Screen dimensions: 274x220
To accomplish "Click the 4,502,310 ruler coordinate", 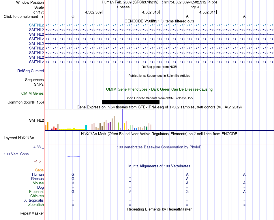I will coord(150,12).
